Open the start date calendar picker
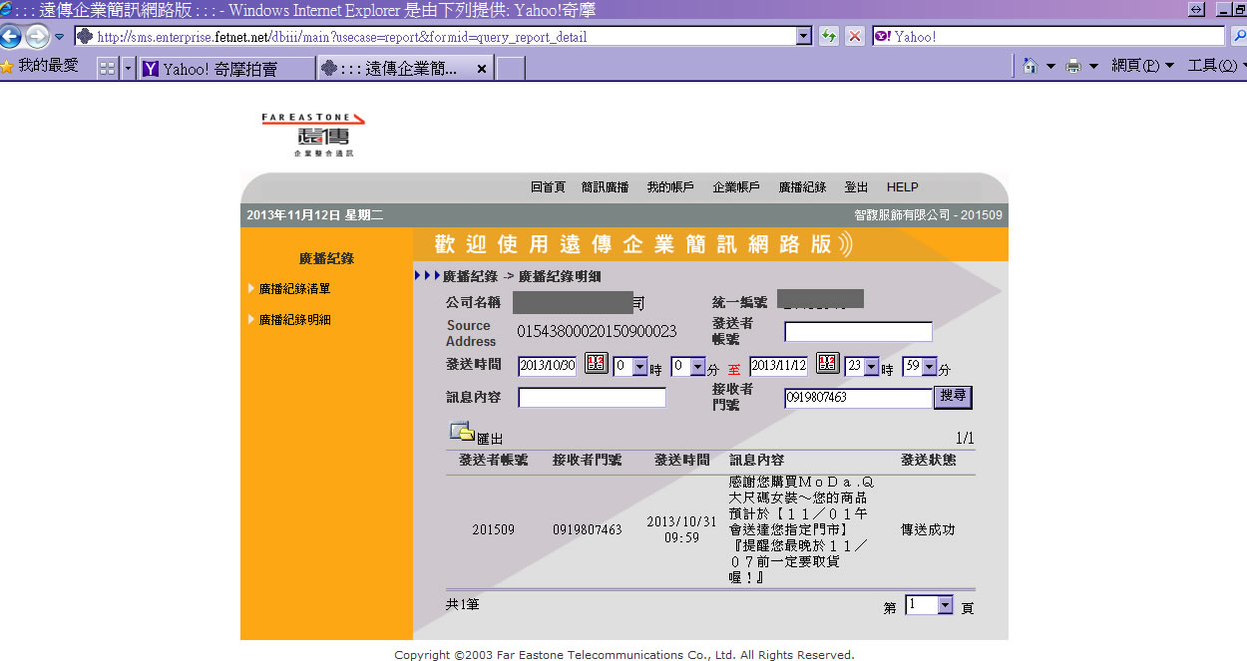Image resolution: width=1247 pixels, height=661 pixels. coord(596,364)
